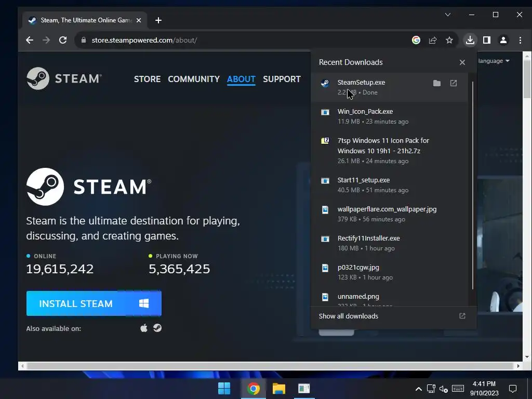Screen dimensions: 532x399
Task: Click the network icon in system tray
Action: (x=431, y=389)
